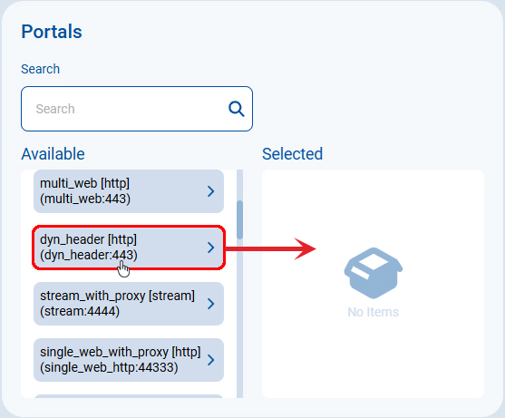The width and height of the screenshot is (505, 418).
Task: Select the dyn_header (dyn_header:443) portal entry
Action: pyautogui.click(x=129, y=248)
